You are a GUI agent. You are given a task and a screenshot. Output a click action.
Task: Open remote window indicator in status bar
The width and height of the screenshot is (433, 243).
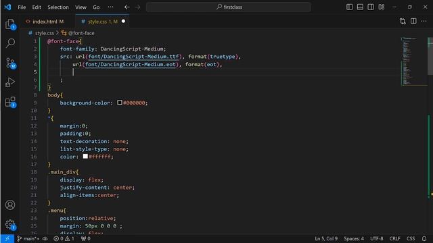(7, 238)
